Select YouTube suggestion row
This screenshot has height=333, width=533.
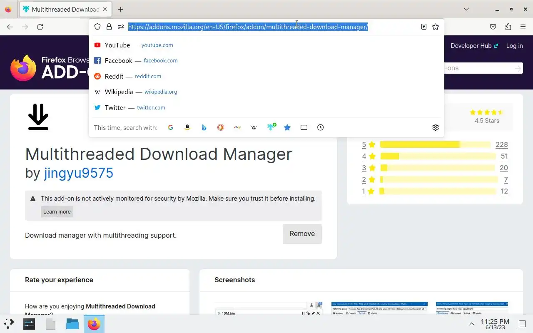[266, 45]
